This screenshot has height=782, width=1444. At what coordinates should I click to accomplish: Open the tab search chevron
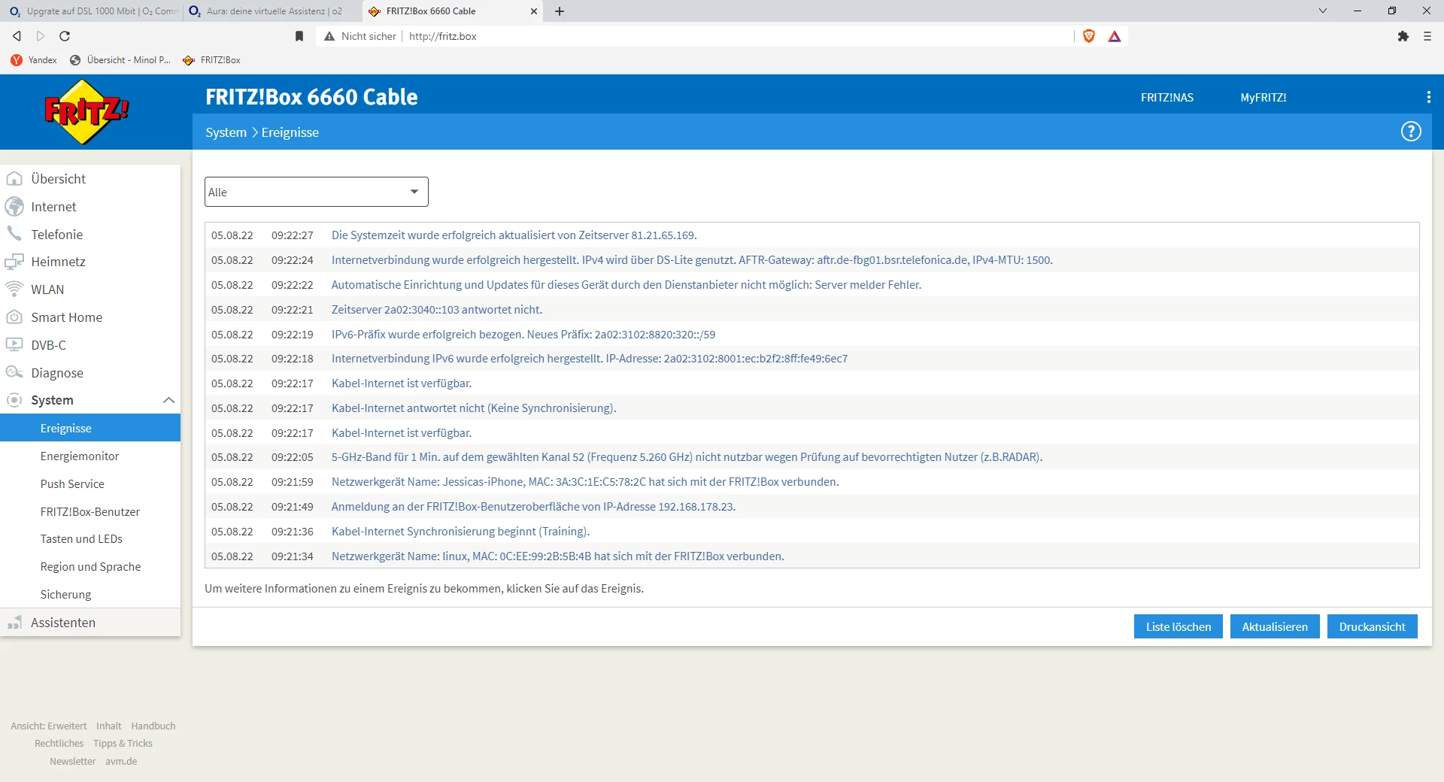pos(1323,11)
